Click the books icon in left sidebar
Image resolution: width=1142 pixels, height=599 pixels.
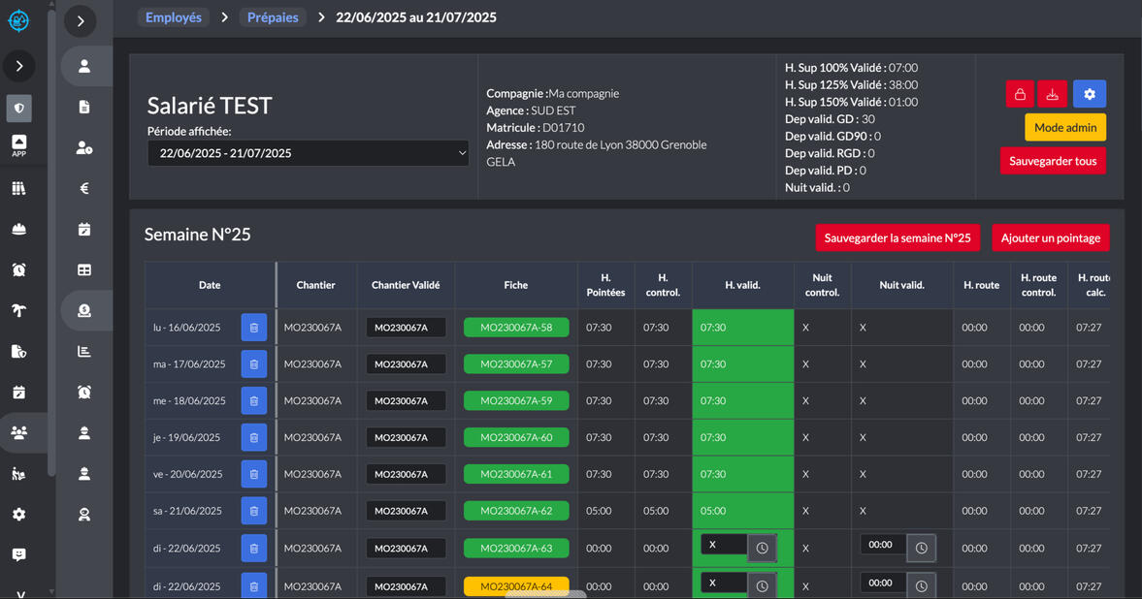pyautogui.click(x=18, y=189)
